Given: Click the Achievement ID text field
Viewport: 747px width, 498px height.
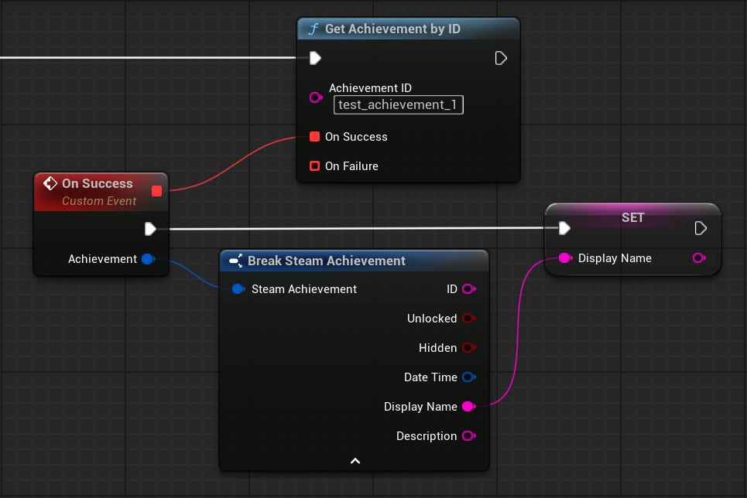Looking at the screenshot, I should pos(398,105).
